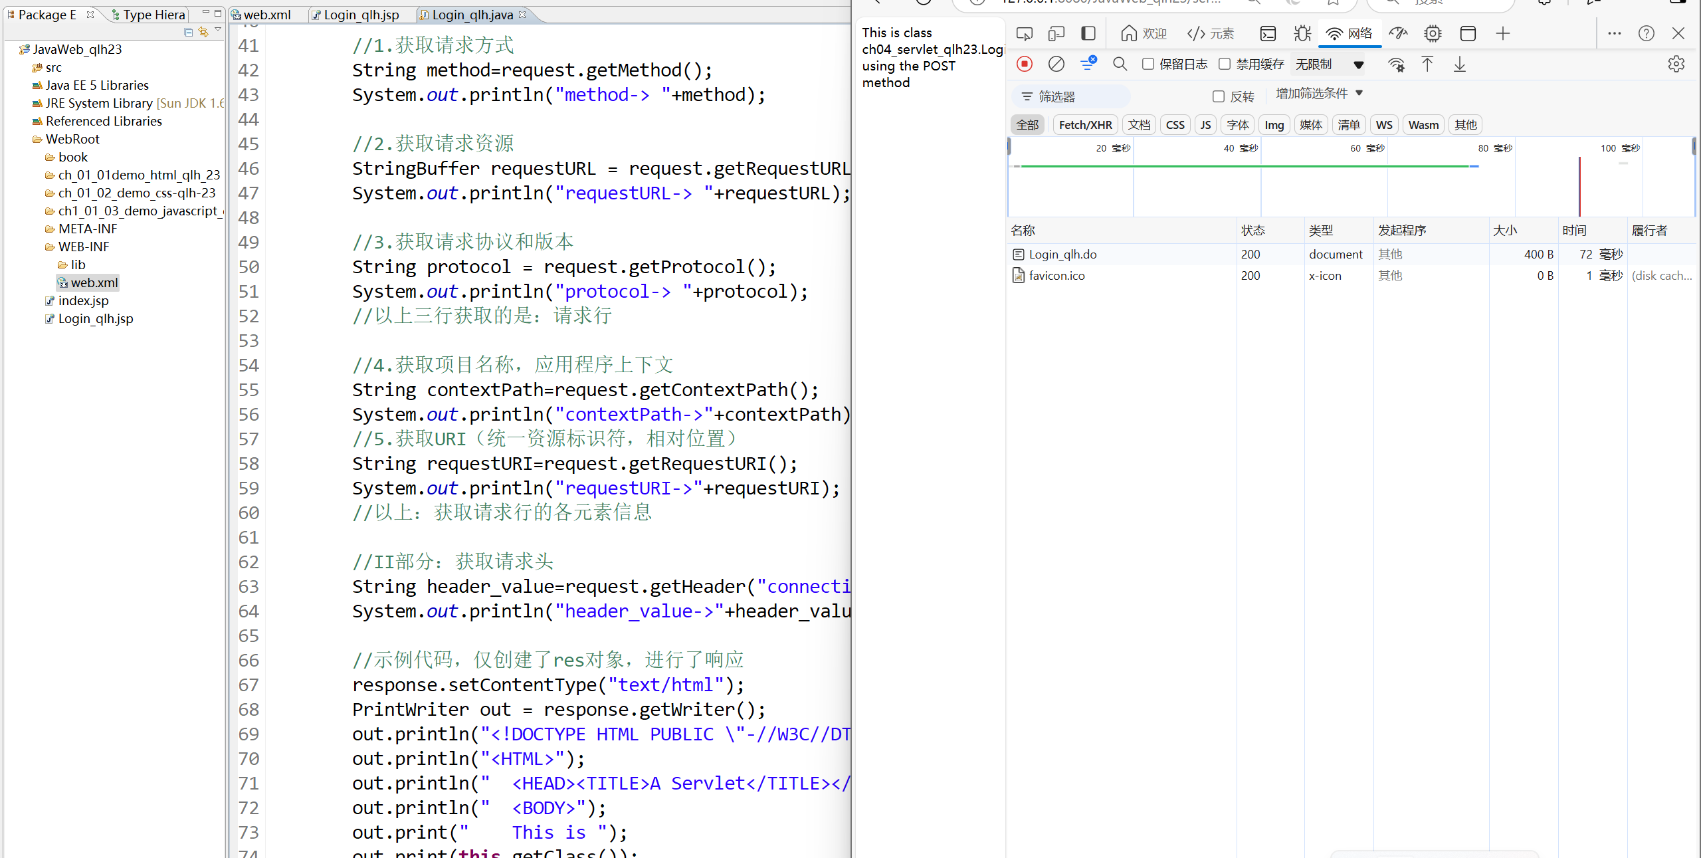Clear the network log
Viewport: 1701px width, 858px height.
coord(1056,64)
